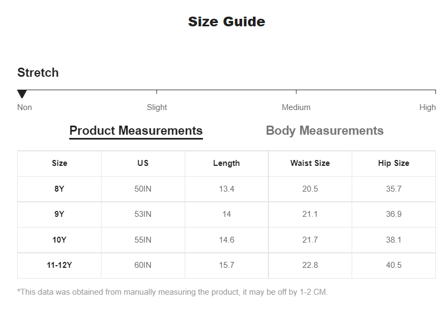Image resolution: width=444 pixels, height=314 pixels.
Task: Select the 9Y size row cell
Action: [60, 214]
